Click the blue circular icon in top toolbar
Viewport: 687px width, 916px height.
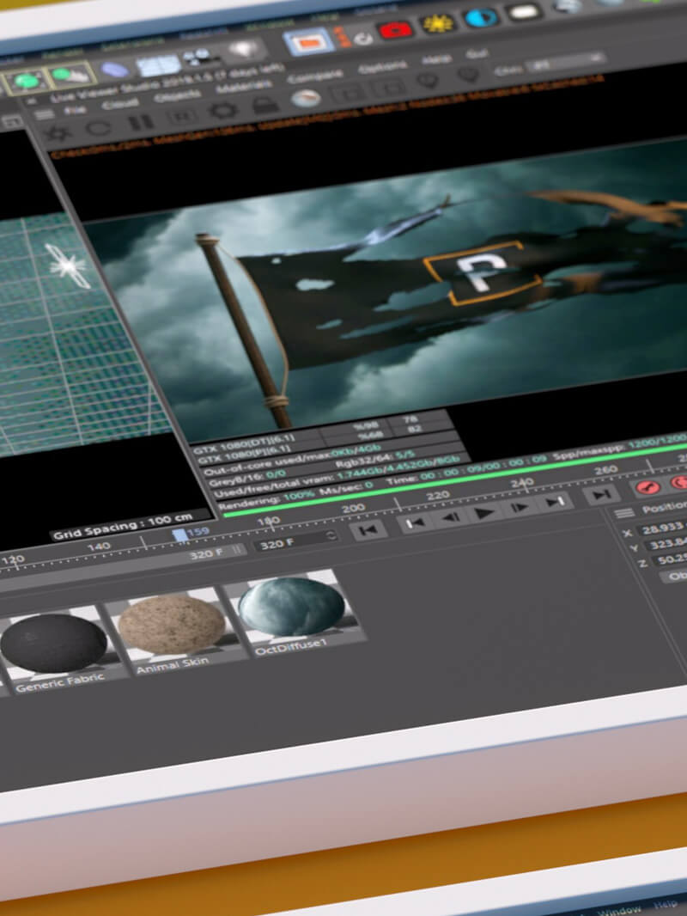481,17
